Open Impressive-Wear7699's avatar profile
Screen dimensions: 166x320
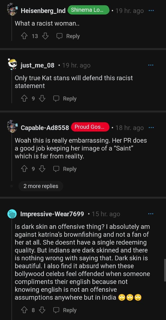pos(12,214)
